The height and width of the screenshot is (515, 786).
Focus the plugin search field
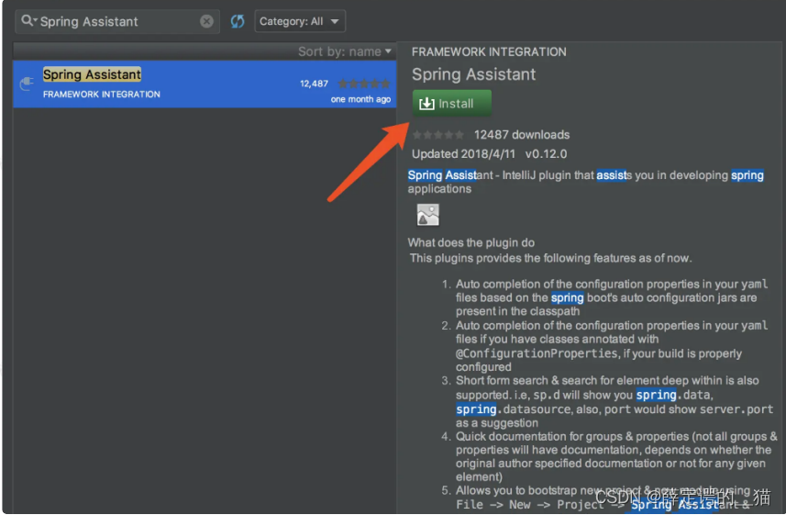(x=117, y=21)
